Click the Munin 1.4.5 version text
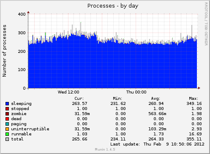Image resolution: width=210 pixels, height=154 pixels. click(105, 149)
